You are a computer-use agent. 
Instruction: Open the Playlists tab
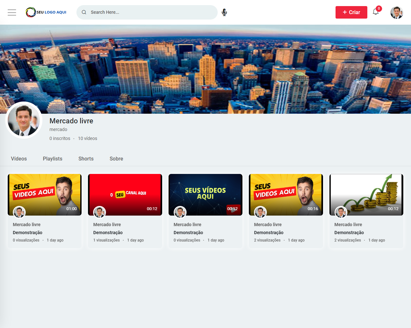tap(53, 159)
